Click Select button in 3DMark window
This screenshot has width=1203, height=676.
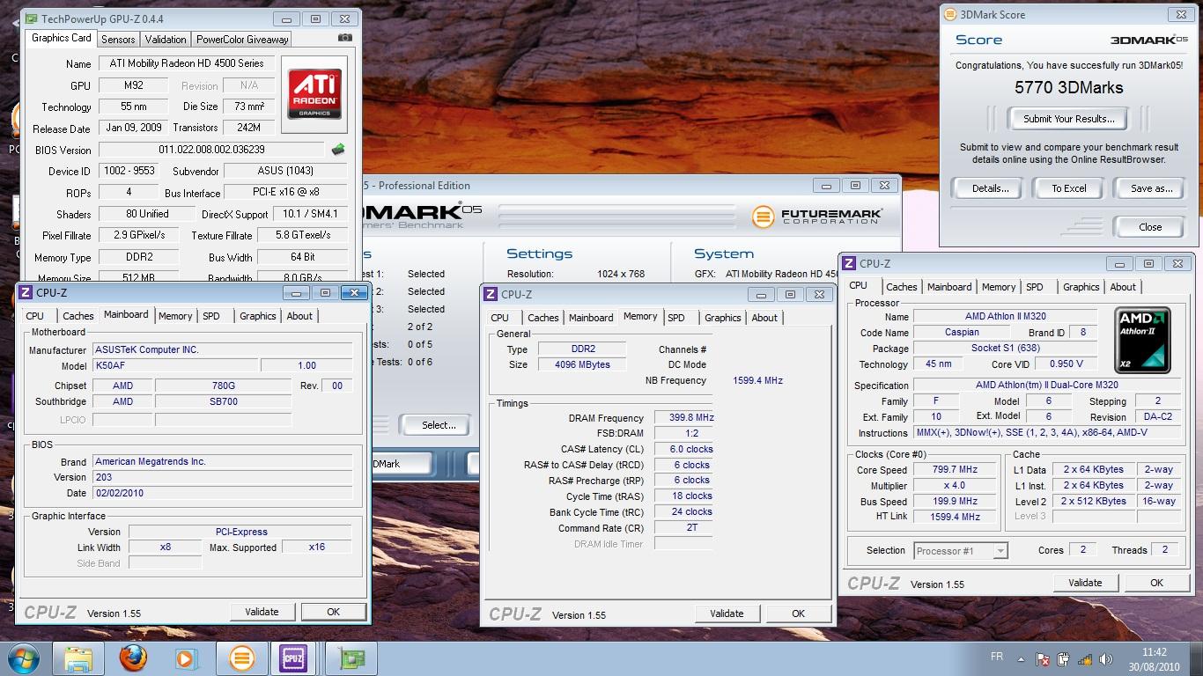click(x=439, y=425)
